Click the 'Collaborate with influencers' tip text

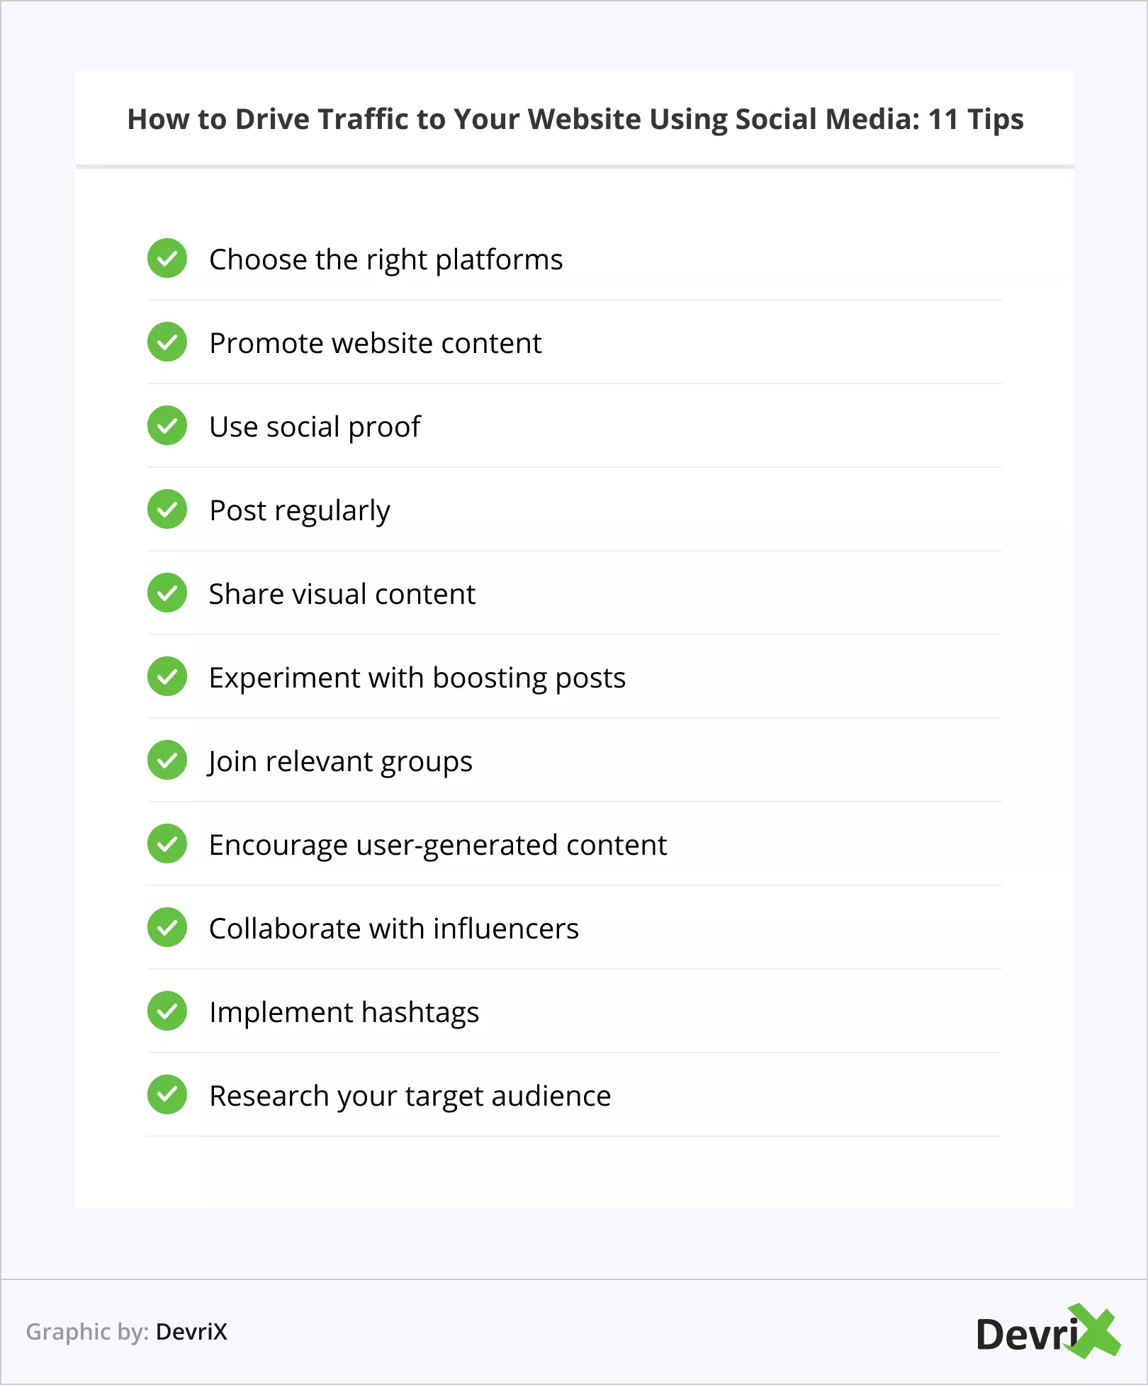coord(394,929)
